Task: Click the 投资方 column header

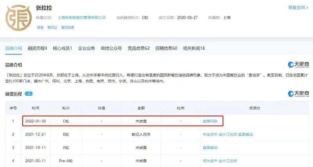Action: tap(255, 108)
